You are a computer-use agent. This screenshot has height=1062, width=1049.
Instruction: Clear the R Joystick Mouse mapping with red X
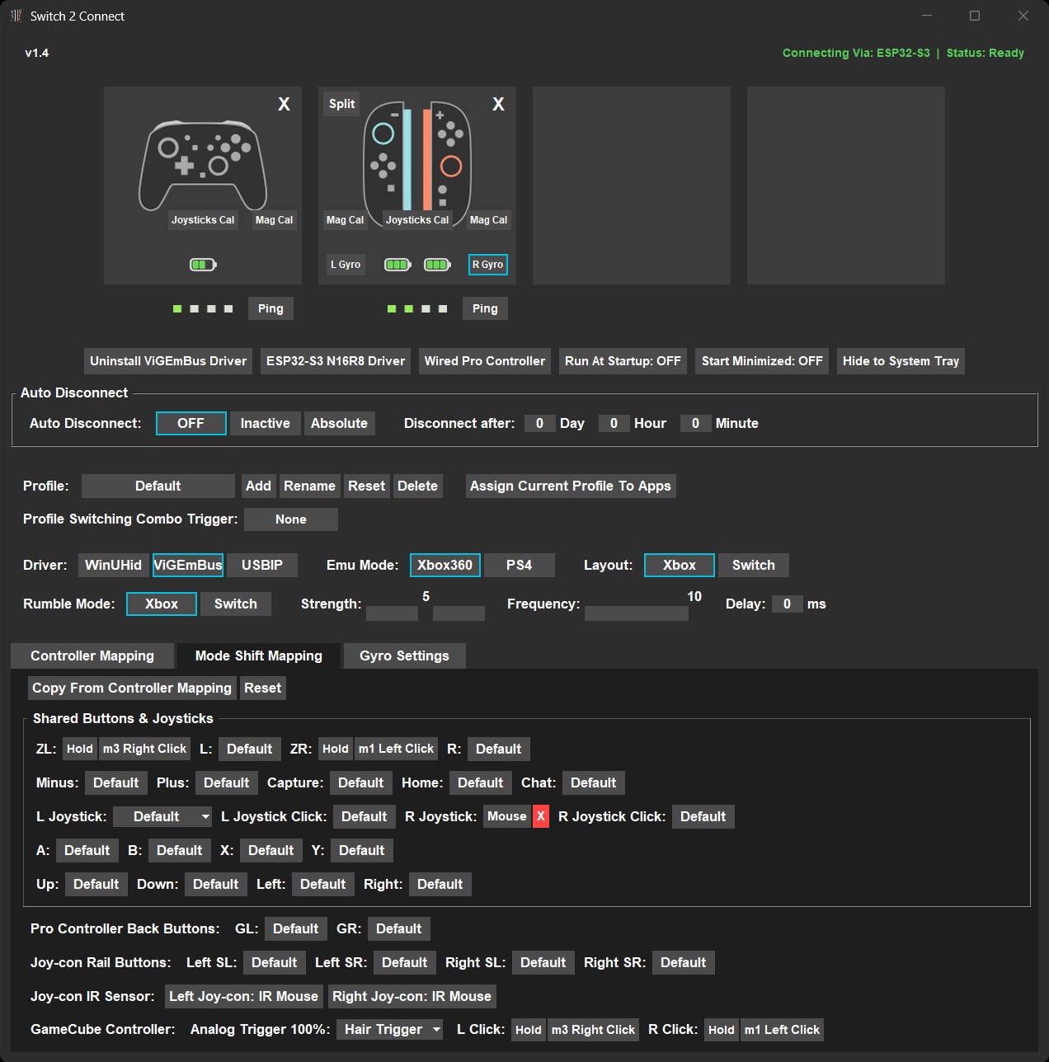click(541, 816)
